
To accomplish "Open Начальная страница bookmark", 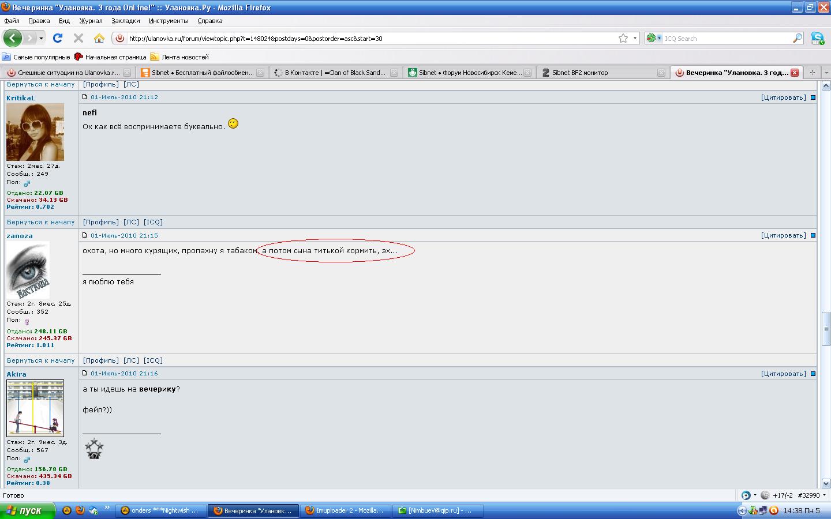I will click(110, 57).
